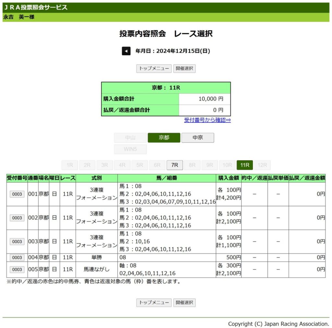Switch to race 7R

click(x=174, y=165)
